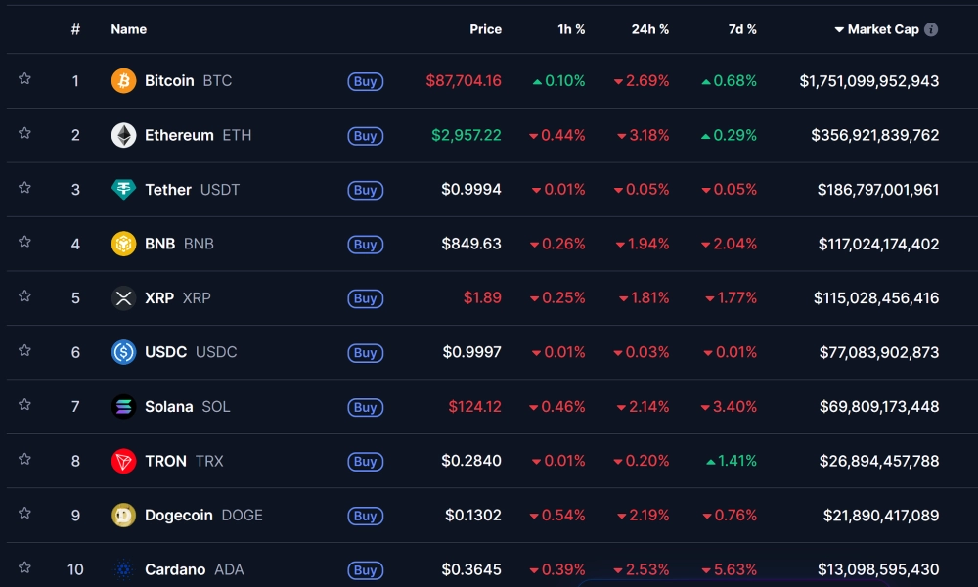The height and width of the screenshot is (587, 978).
Task: Click the Ethereum ETH logo
Action: (x=122, y=135)
